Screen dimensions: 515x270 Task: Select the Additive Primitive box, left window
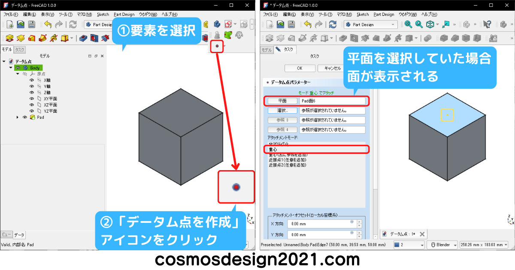coord(65,39)
